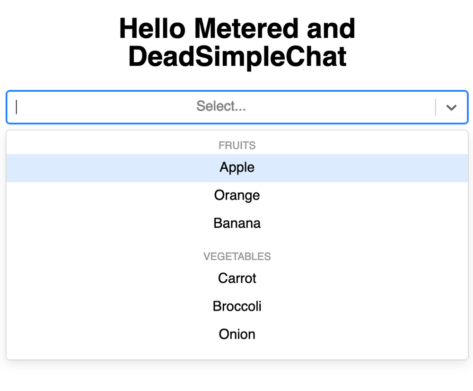Click the DeadSimpleChat title text

coord(236,57)
